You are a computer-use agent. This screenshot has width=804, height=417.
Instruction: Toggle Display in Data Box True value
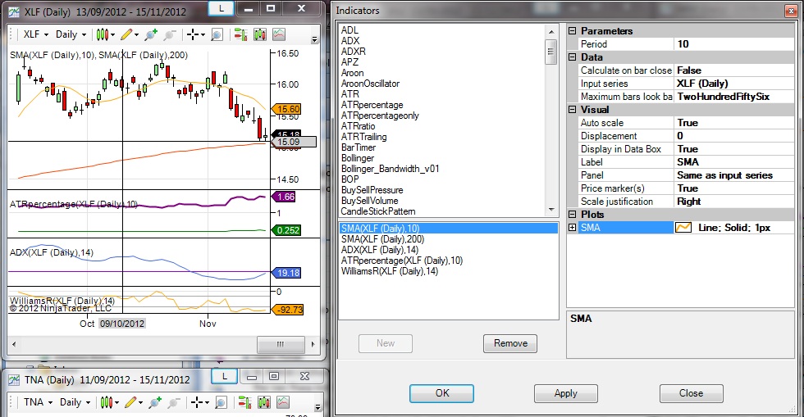(x=733, y=148)
